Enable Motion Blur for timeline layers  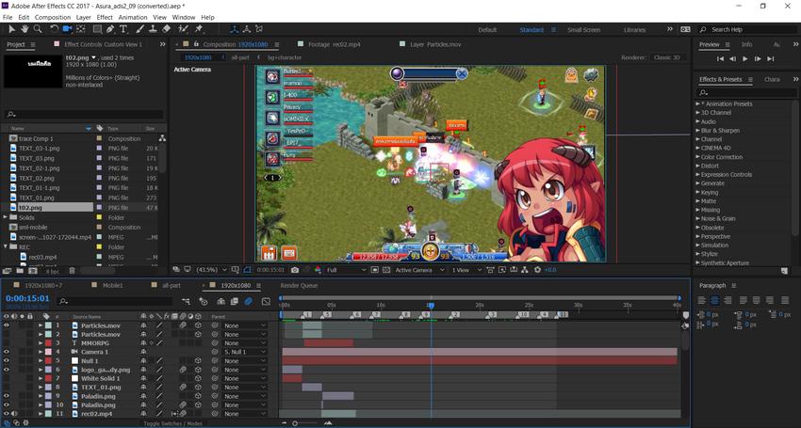pos(248,302)
